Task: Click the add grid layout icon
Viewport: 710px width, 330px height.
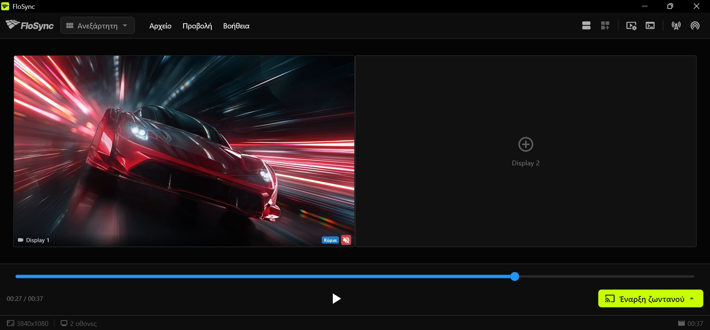Action: (x=605, y=25)
